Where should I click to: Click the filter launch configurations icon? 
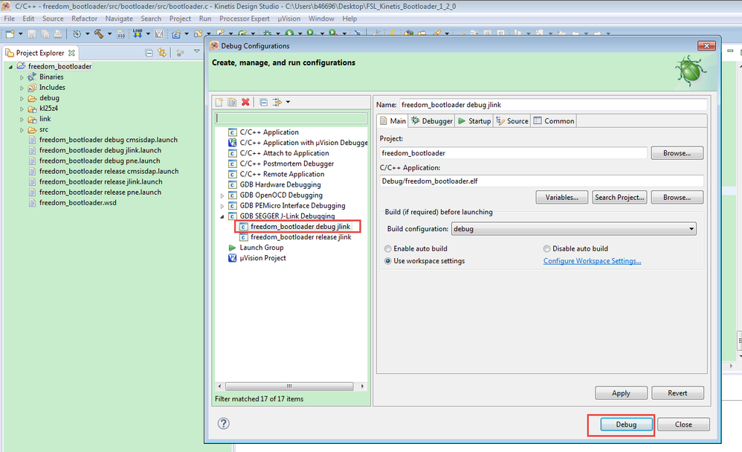[x=277, y=103]
